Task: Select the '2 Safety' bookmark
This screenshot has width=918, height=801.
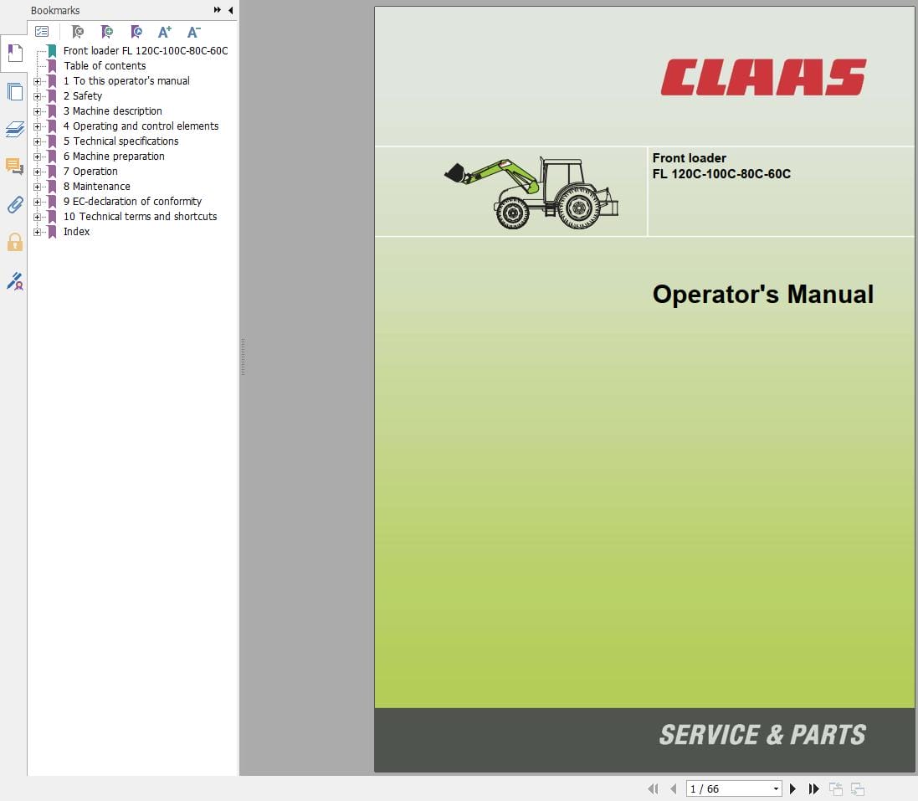Action: pos(83,96)
